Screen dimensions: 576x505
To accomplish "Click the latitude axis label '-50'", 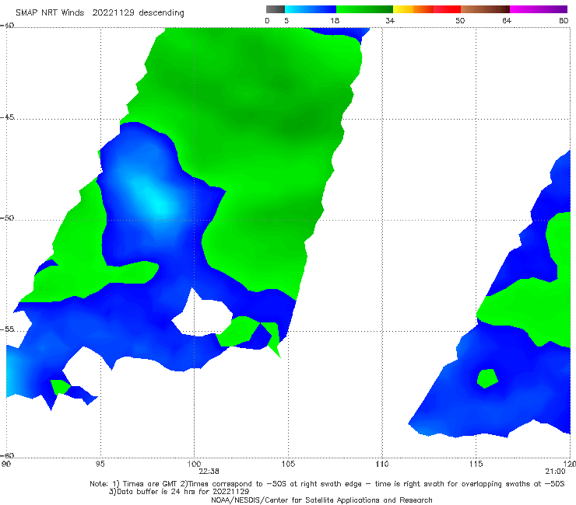I will click(x=7, y=218).
